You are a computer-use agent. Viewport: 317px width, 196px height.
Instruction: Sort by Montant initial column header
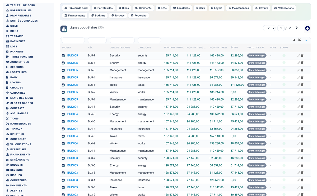(174, 48)
